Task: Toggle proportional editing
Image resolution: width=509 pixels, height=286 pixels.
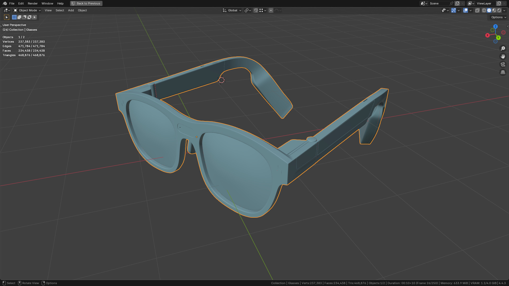Action: pos(271,10)
